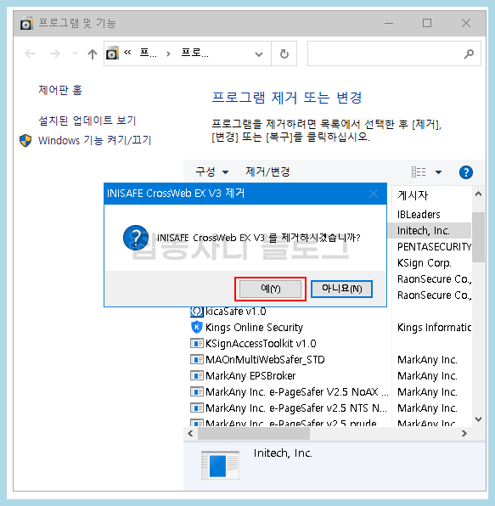Expand the breadcrumb separator chevron
Screen dimensions: 495x506
168,53
